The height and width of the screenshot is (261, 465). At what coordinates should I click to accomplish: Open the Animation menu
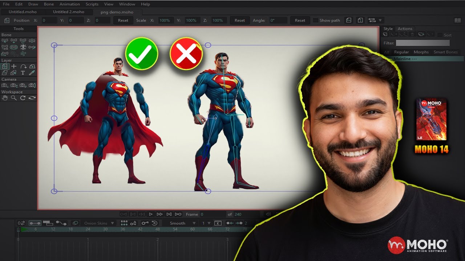coord(69,4)
